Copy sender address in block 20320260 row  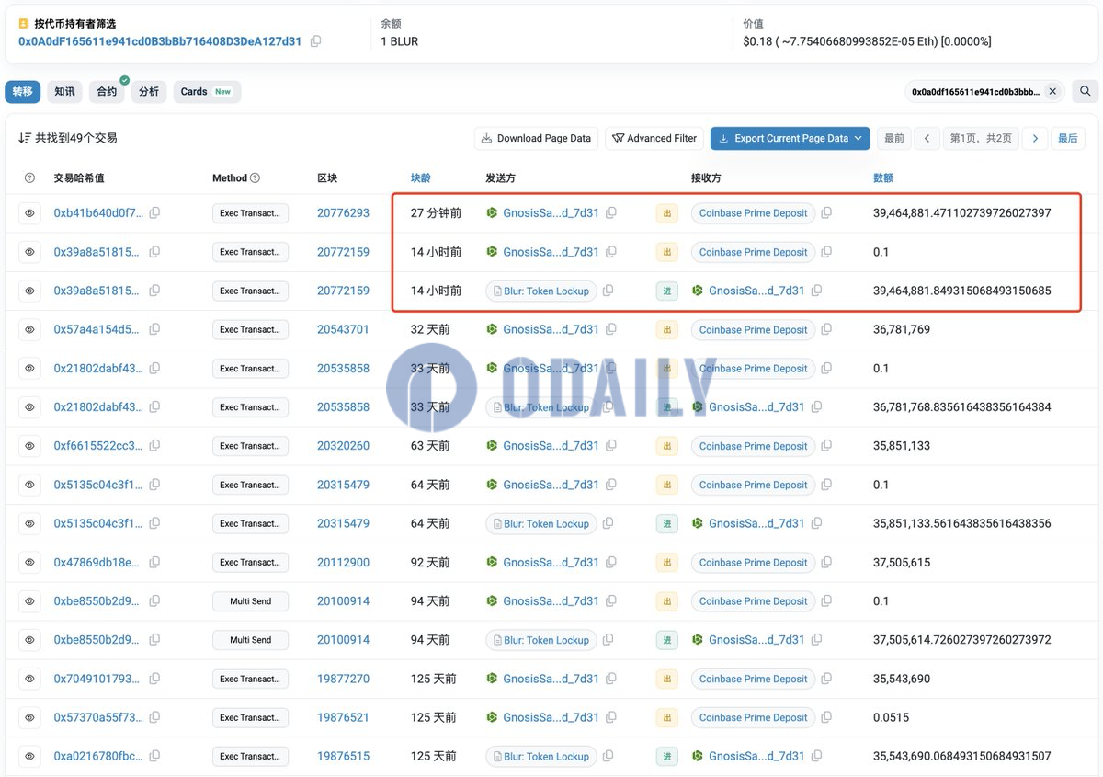pos(611,446)
